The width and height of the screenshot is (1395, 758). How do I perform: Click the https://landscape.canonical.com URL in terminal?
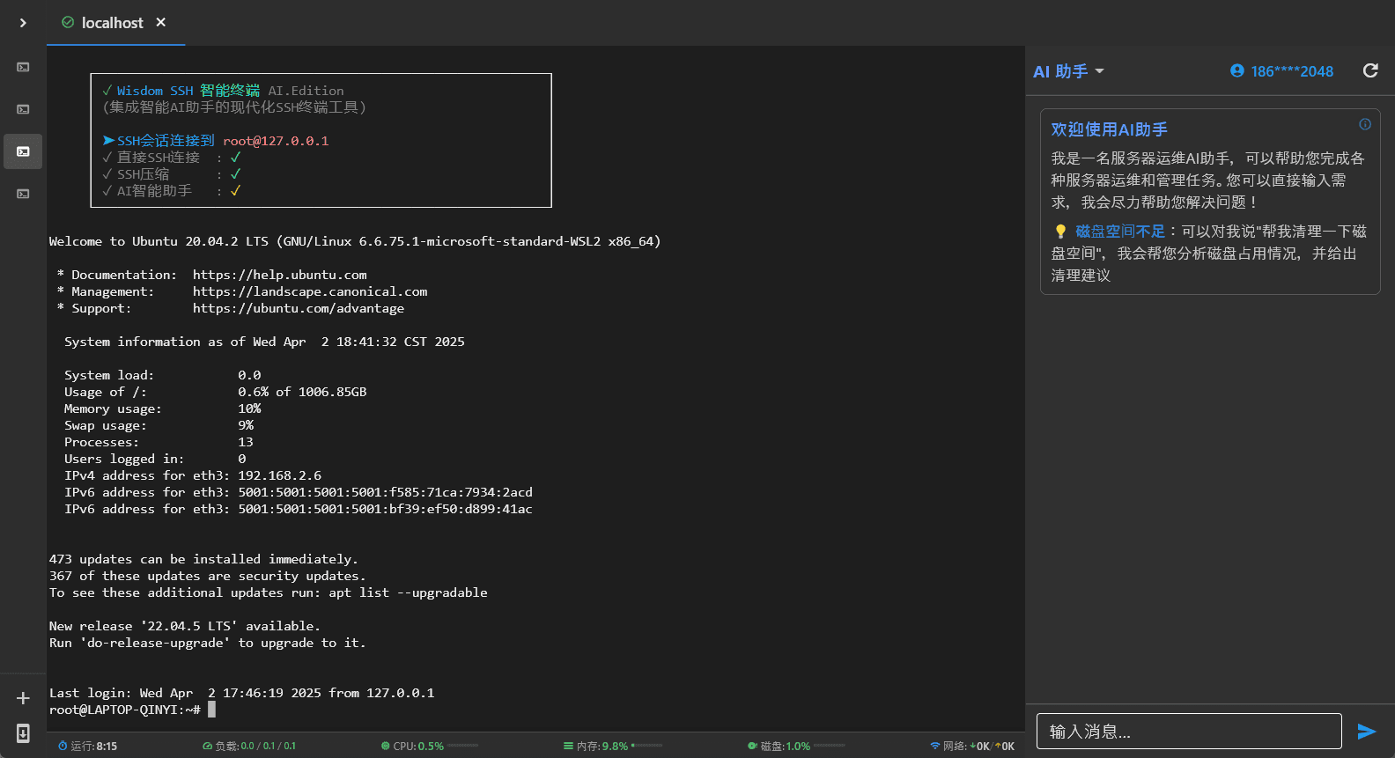coord(310,291)
